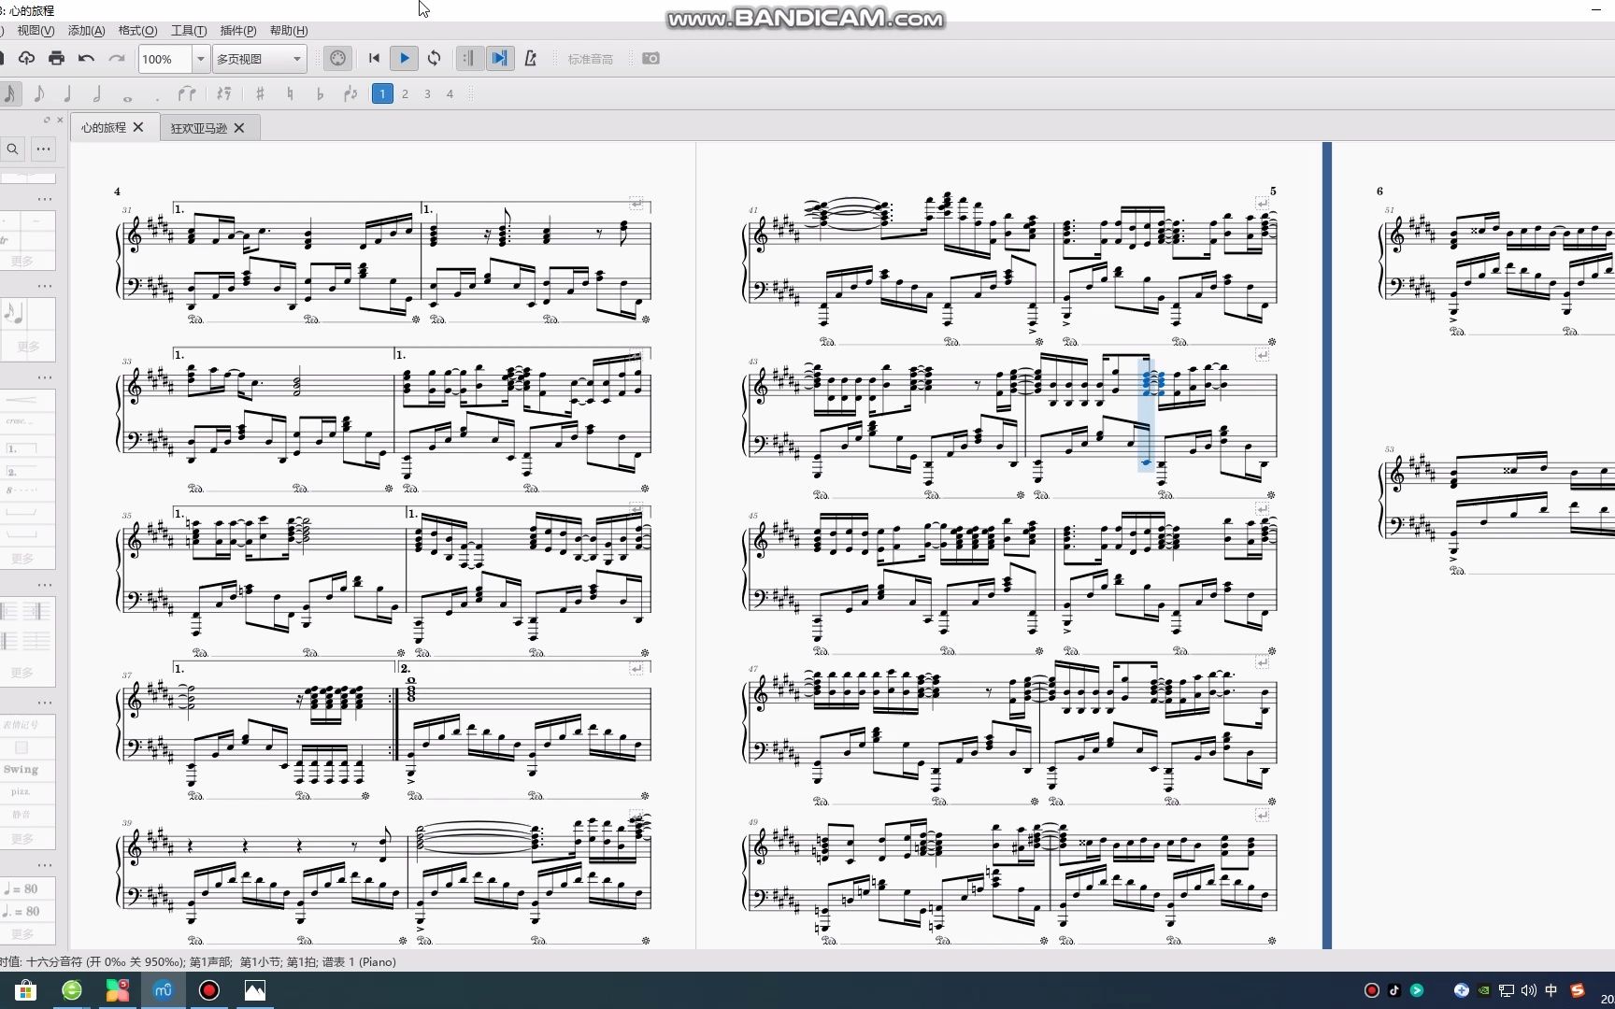Open the 视图(V) menu
Viewport: 1615px width, 1009px height.
point(36,31)
